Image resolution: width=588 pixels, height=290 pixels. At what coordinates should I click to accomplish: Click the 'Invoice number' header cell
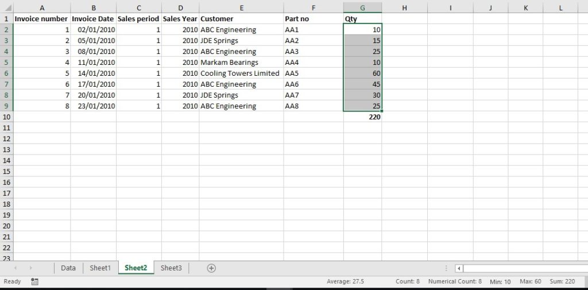click(41, 19)
